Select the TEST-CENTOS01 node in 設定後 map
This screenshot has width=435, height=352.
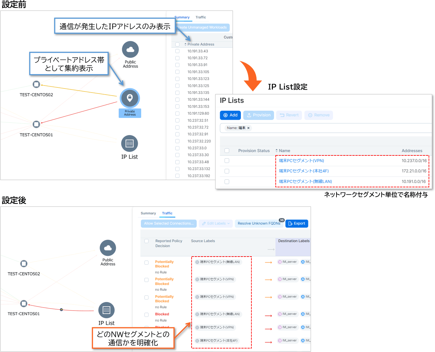pyautogui.click(x=24, y=303)
